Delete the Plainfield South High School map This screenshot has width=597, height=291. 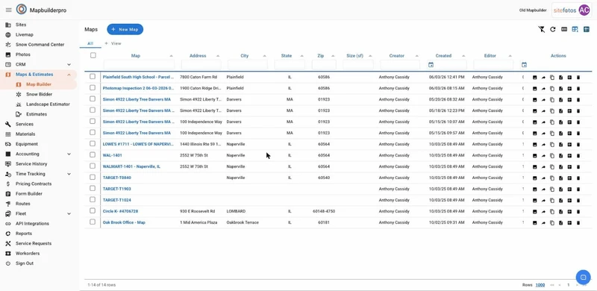pos(578,78)
